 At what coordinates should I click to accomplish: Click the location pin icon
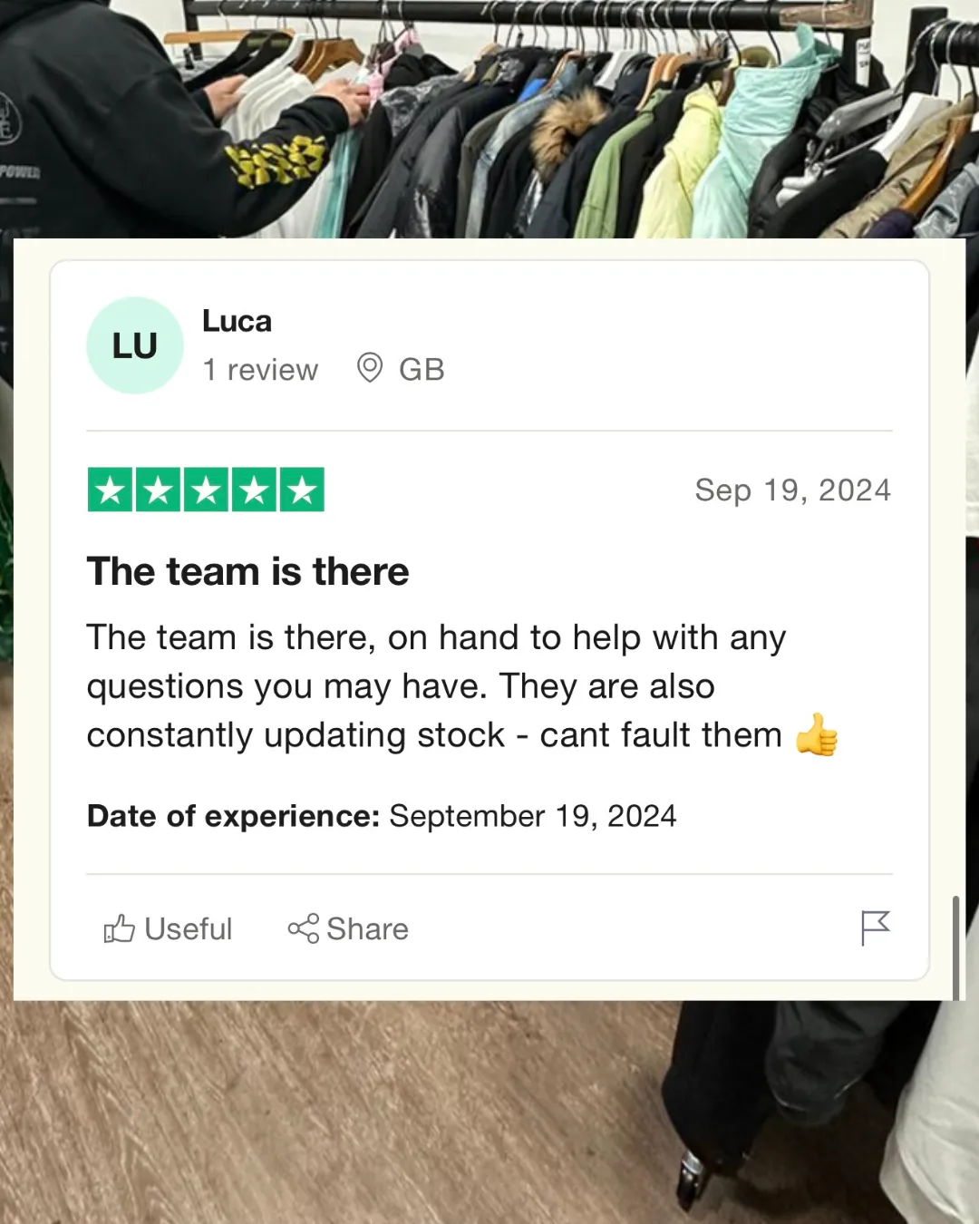tap(370, 367)
